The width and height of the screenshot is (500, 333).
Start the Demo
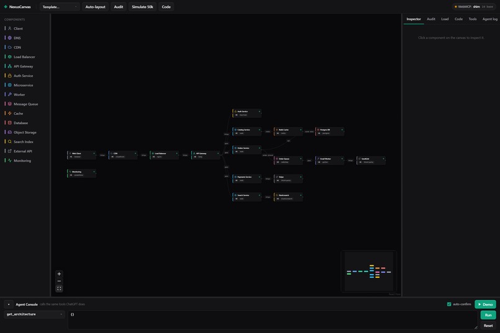click(x=485, y=304)
